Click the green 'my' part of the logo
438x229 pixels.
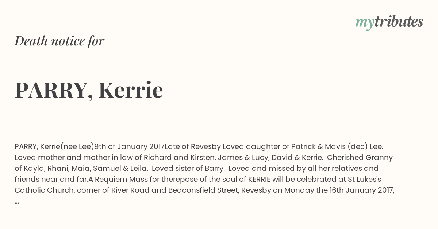(365, 23)
